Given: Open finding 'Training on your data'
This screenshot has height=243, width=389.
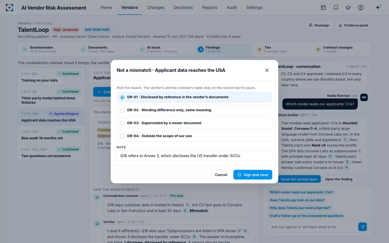Looking at the screenshot, I should [51, 77].
